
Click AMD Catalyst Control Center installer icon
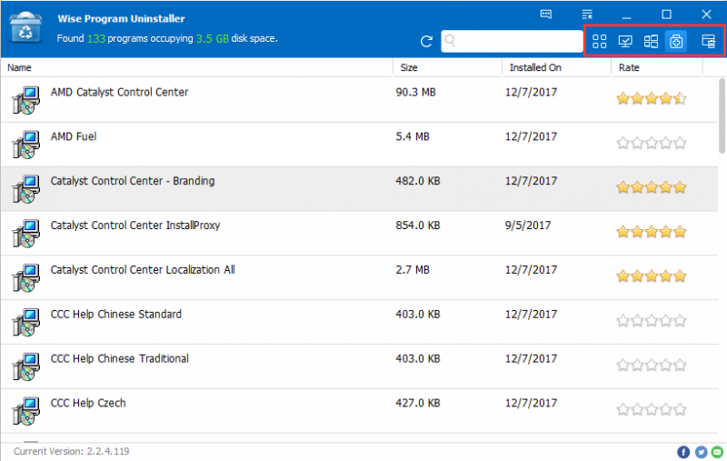[26, 100]
